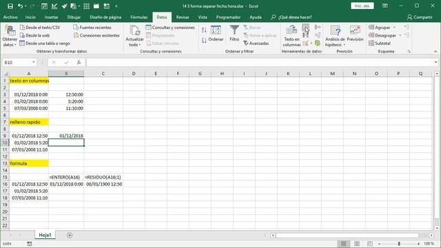
Task: Customize Quick Access Toolbar dropdown arrow
Action: click(x=116, y=6)
